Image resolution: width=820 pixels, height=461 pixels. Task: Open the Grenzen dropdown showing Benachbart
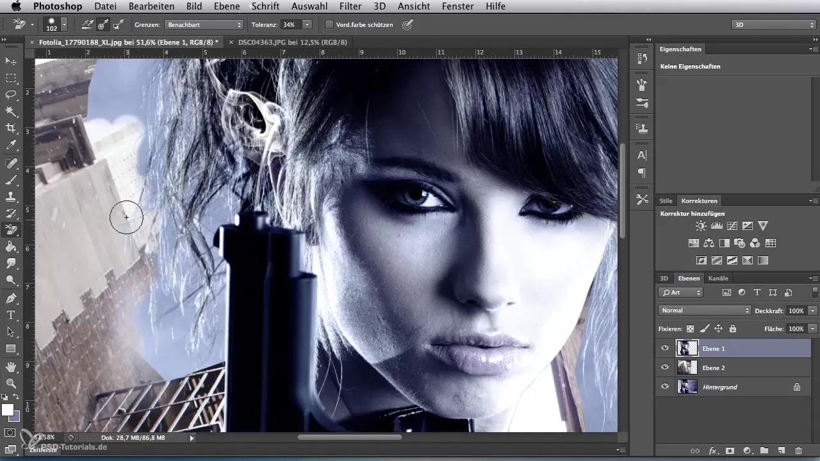coord(204,25)
